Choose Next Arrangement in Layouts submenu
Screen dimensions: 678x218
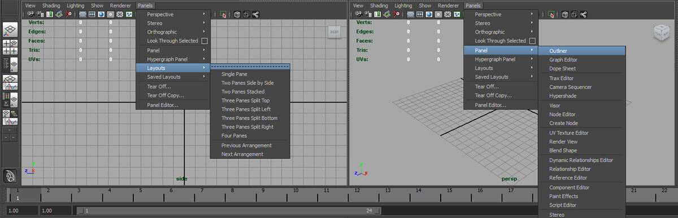coord(250,154)
